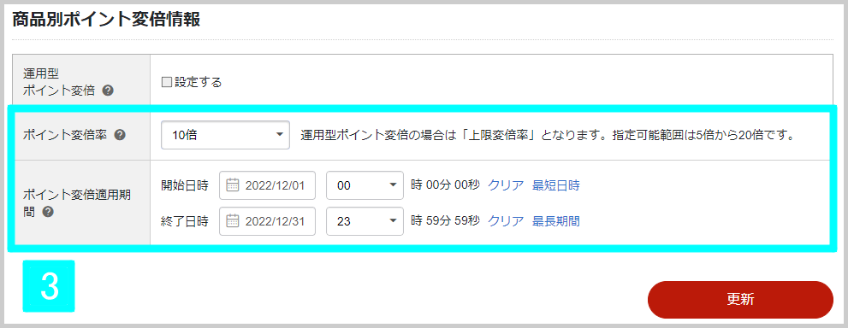Click the 時 59分 59秒 text

point(445,221)
